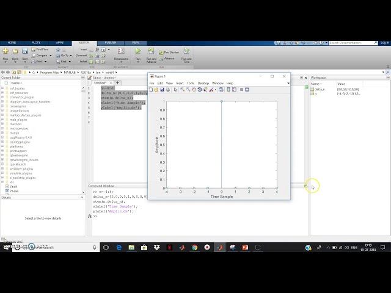Image resolution: width=391 pixels, height=293 pixels.
Task: Open the Find dropdown arrow in Navigate
Action: [x=70, y=62]
